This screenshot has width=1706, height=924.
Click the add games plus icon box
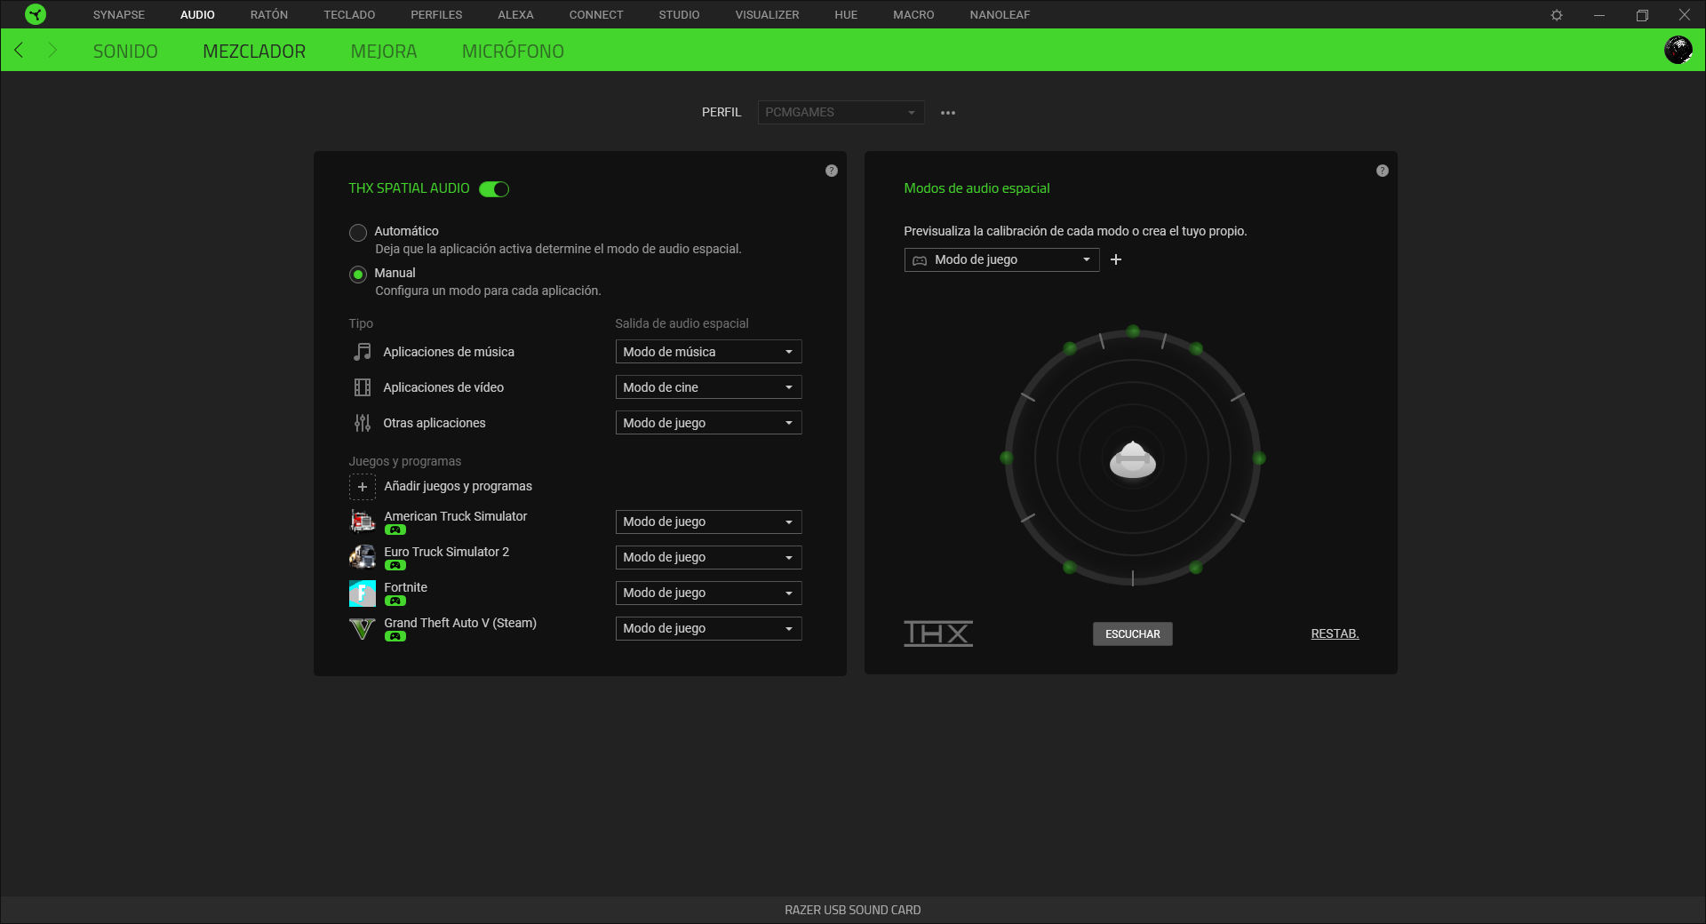tap(363, 487)
